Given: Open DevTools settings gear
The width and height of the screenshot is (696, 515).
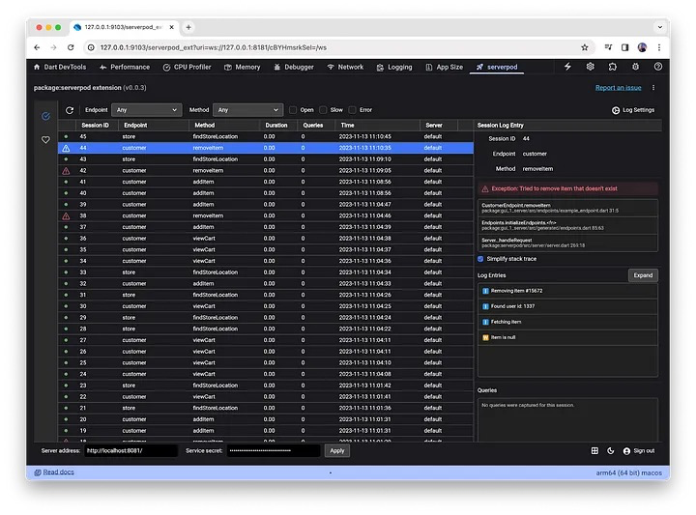Looking at the screenshot, I should [x=591, y=67].
